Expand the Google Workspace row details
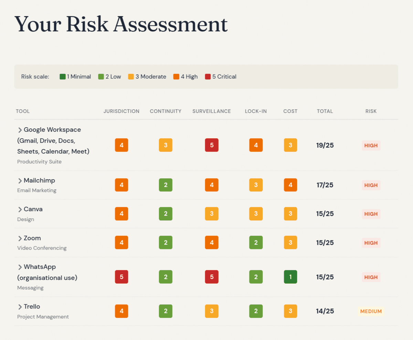The width and height of the screenshot is (413, 340). 20,130
